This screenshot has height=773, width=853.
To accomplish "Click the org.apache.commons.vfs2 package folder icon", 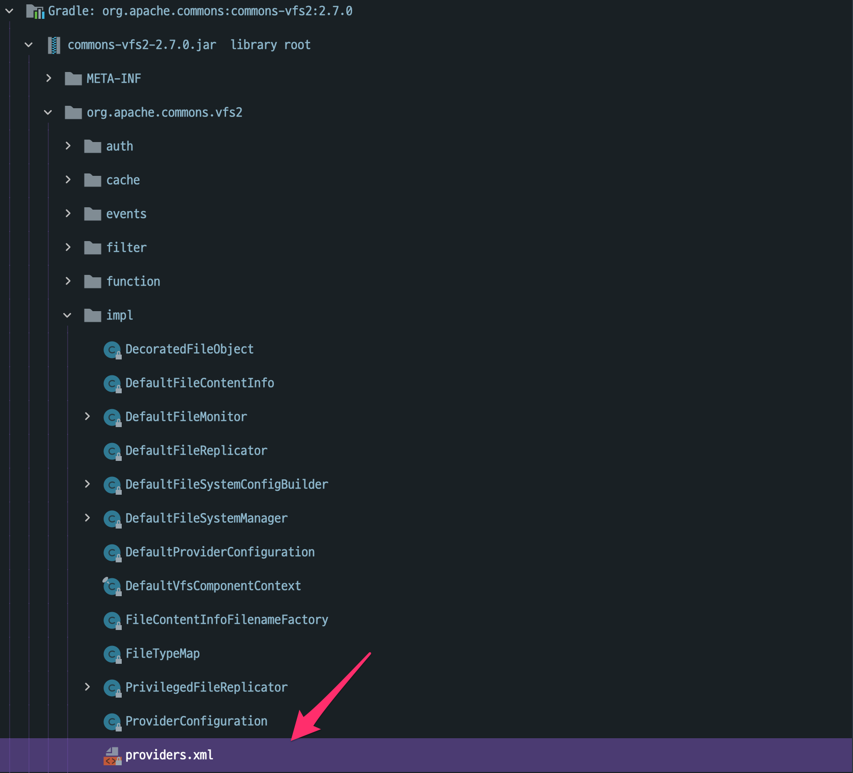I will pos(73,112).
